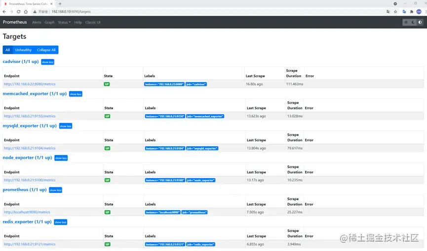Image resolution: width=427 pixels, height=251 pixels.
Task: Expand the Status dropdown menu
Action: pyautogui.click(x=64, y=22)
